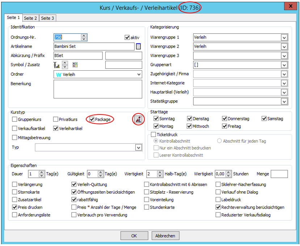
Task: Click the Menge input field
Action: click(279, 174)
